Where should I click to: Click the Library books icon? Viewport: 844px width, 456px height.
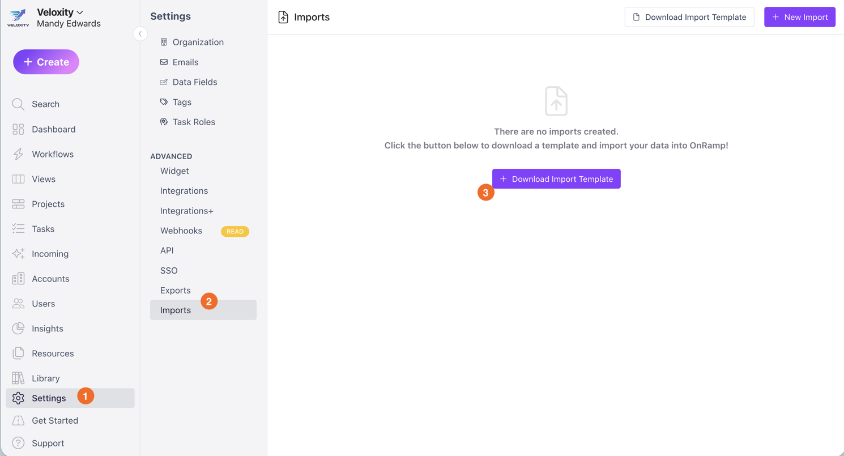[18, 378]
